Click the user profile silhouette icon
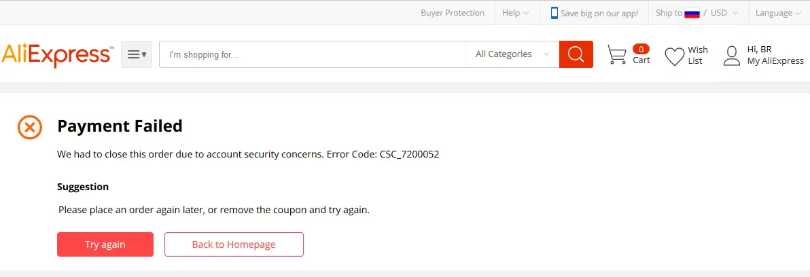The width and height of the screenshot is (810, 277). 731,56
